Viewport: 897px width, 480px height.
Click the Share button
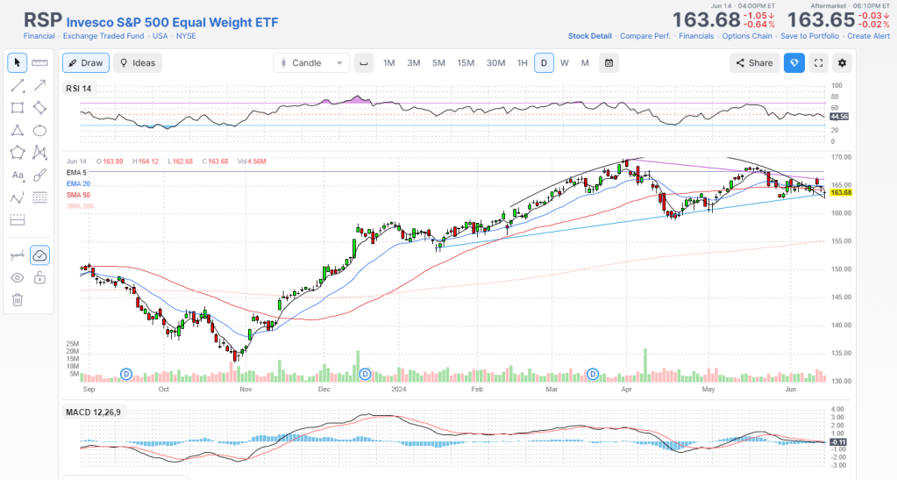[754, 63]
